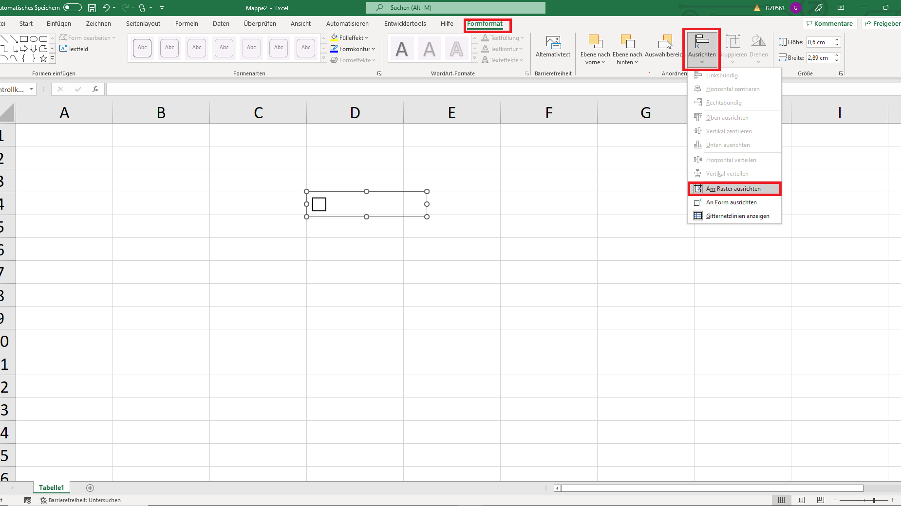Enable An Form ausrichten snapping

coord(731,202)
